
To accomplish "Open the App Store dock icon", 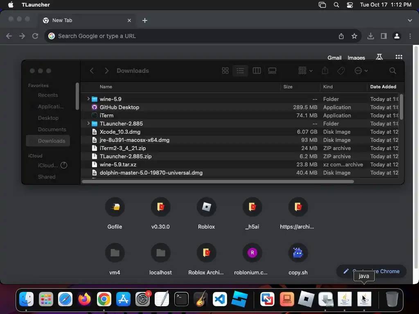I will [x=123, y=299].
